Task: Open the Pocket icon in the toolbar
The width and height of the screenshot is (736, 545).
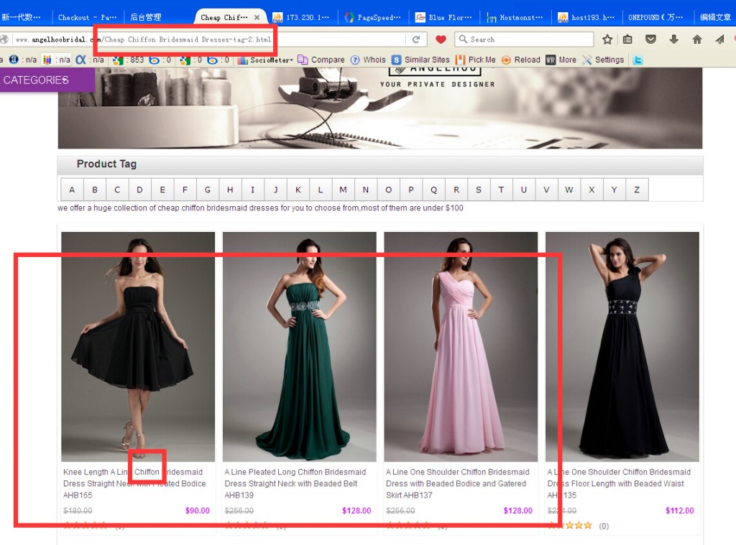Action: click(x=650, y=39)
